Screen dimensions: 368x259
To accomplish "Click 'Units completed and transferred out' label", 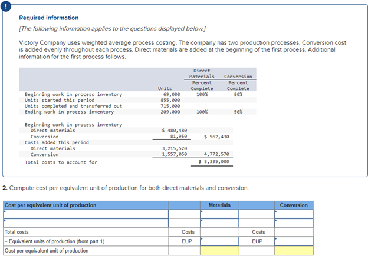I will pos(74,106).
